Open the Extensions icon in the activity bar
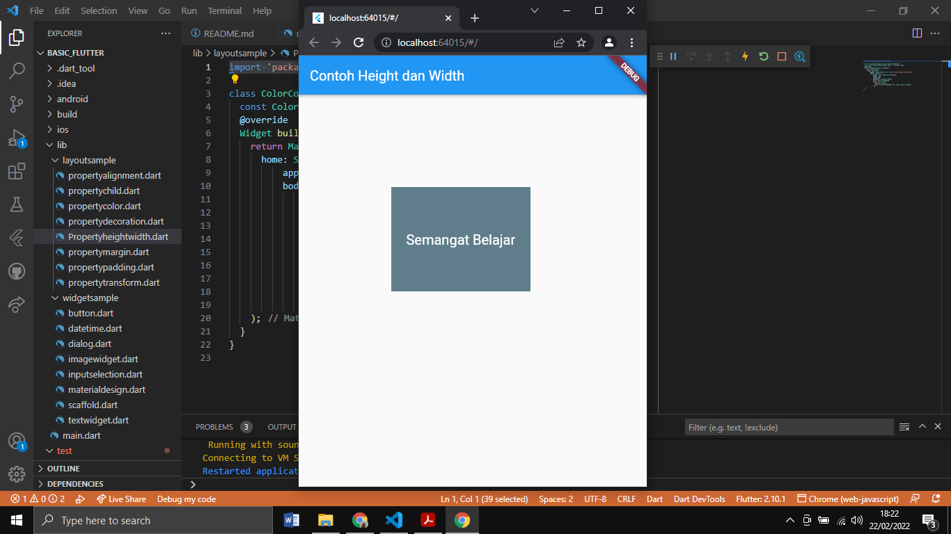Screen dimensions: 951x534 (17, 172)
